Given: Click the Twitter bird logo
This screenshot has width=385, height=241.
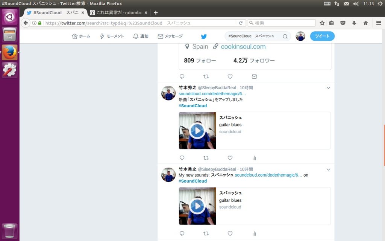Looking at the screenshot, I should point(204,37).
